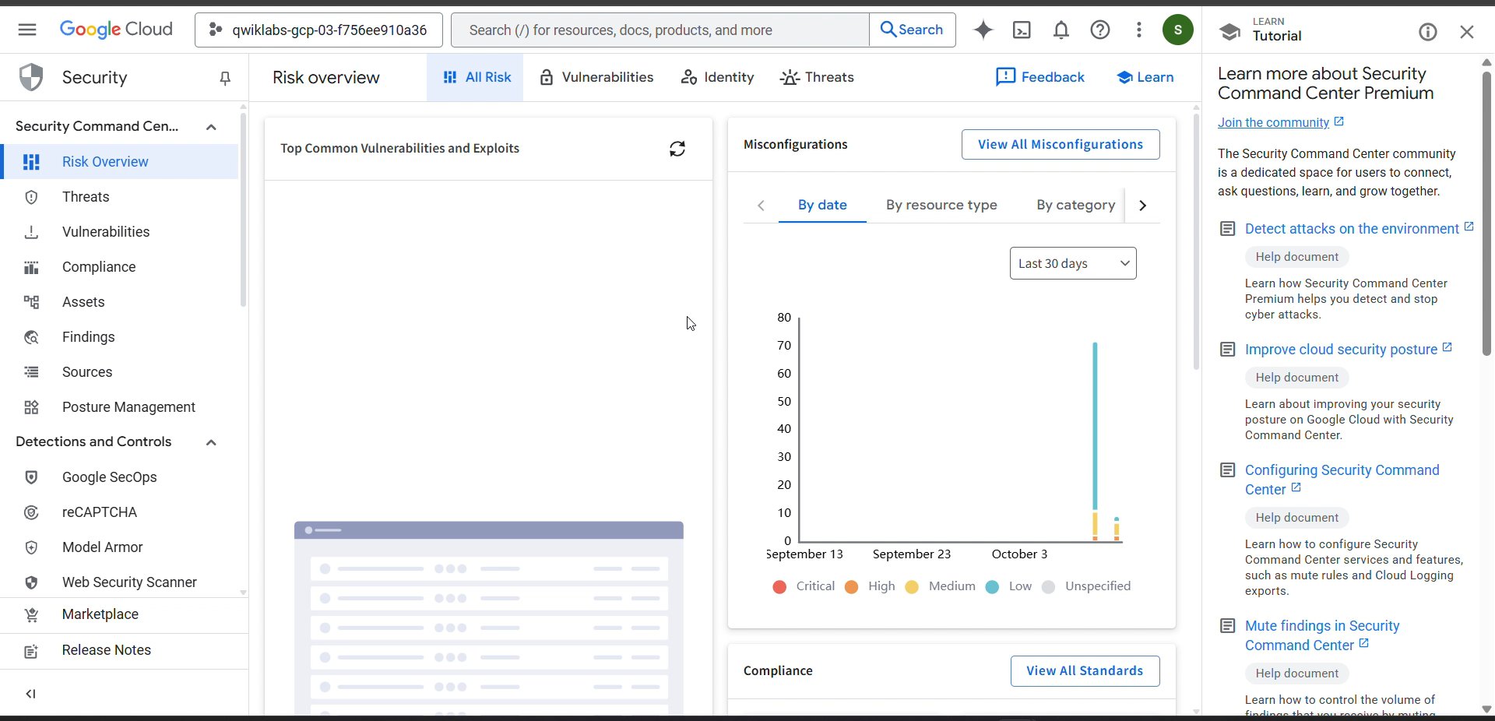Switch to the Threats top tab
The height and width of the screenshot is (721, 1495).
click(817, 77)
